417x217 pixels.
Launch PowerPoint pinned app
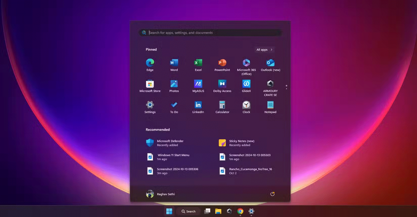click(222, 65)
